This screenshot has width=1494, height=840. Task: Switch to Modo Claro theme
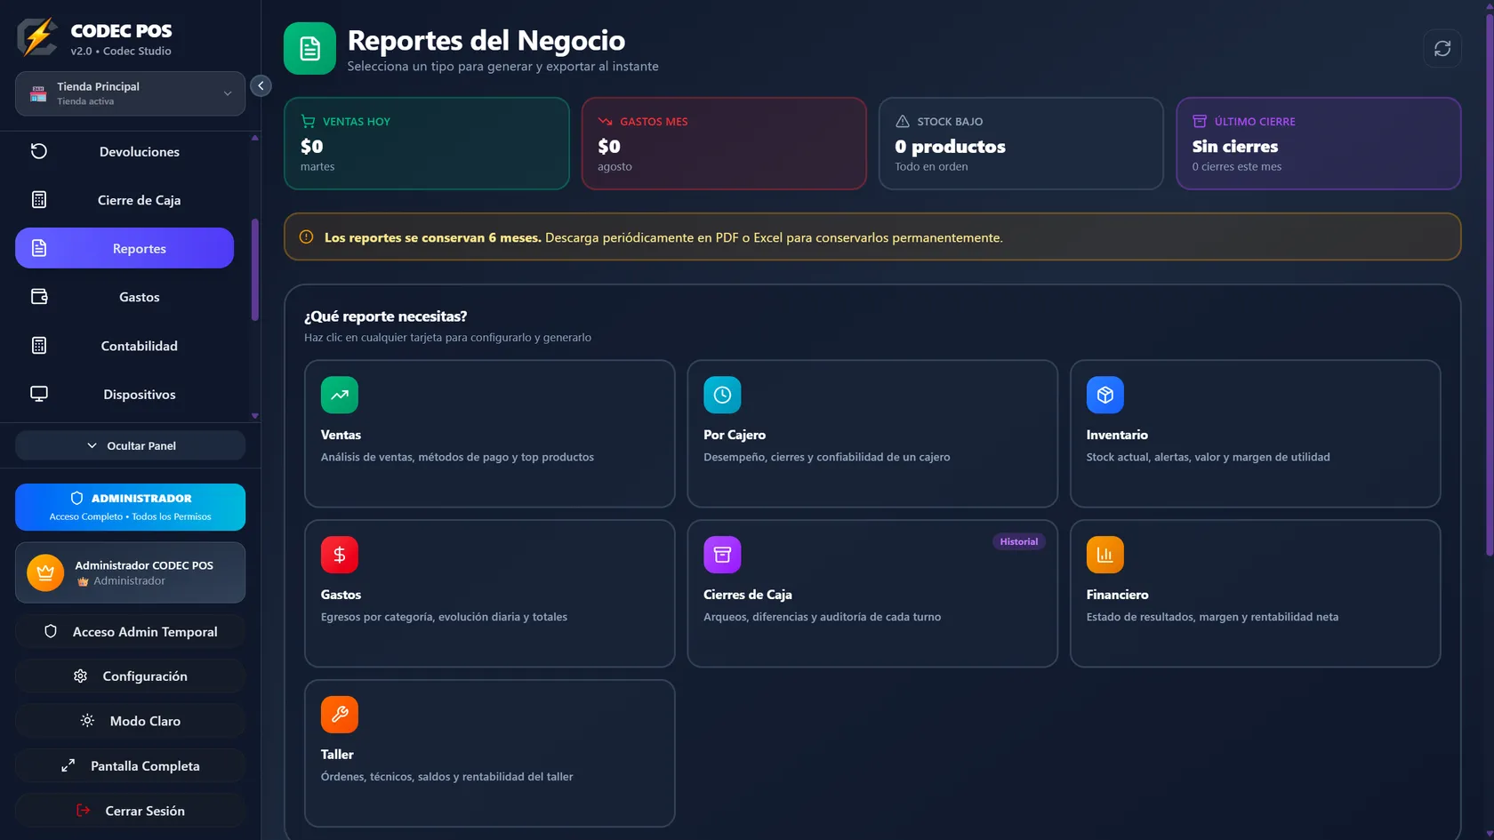(130, 721)
